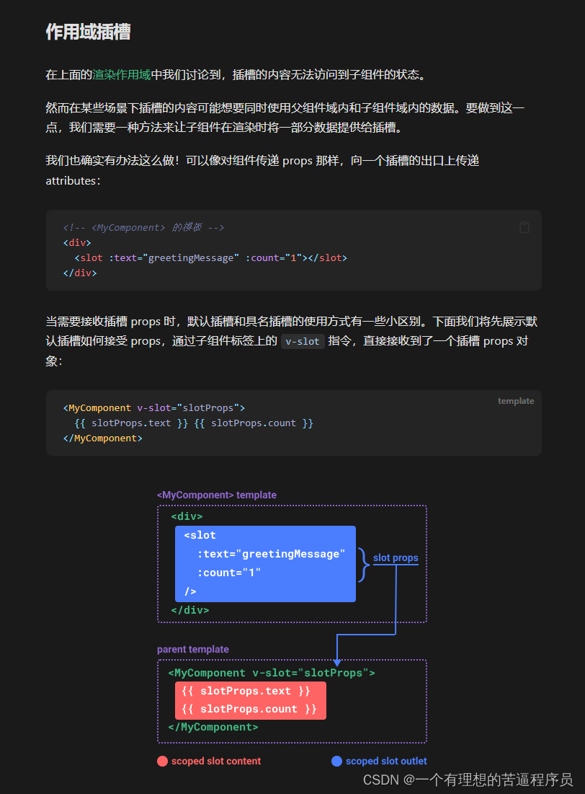Click the inline v-slot code tag
This screenshot has width=585, height=794.
coord(303,341)
